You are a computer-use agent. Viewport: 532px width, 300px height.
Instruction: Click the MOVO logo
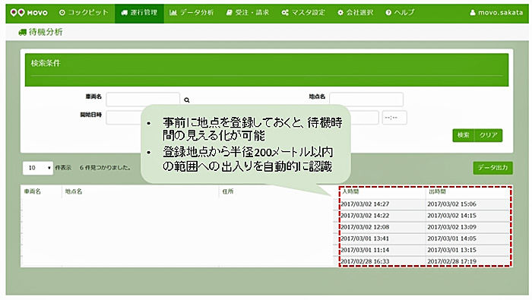[x=29, y=13]
